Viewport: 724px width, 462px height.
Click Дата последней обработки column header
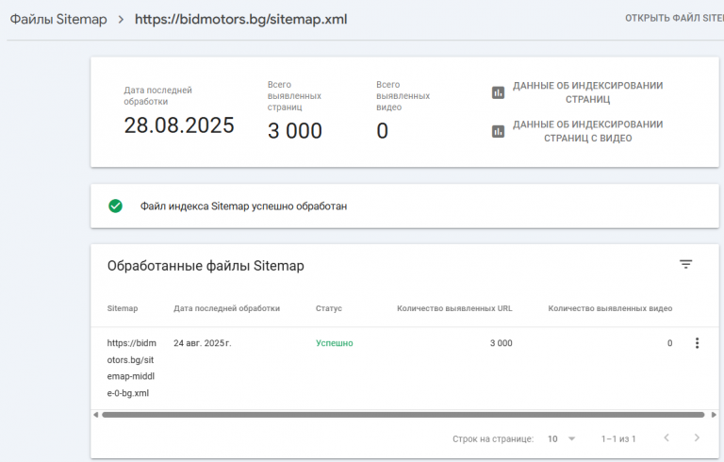tap(226, 308)
